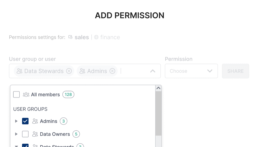The height and width of the screenshot is (147, 256).
Task: Click the SHARE button
Action: pos(235,71)
